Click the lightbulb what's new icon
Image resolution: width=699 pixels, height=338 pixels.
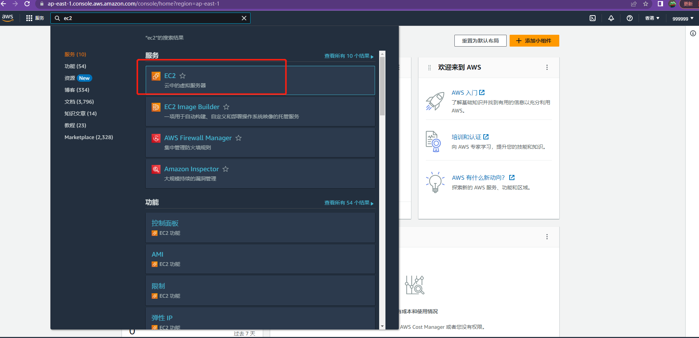coord(435,182)
